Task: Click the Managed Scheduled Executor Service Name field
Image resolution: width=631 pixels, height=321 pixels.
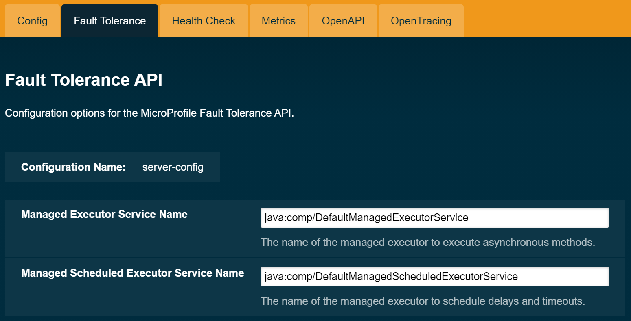Action: pyautogui.click(x=434, y=276)
